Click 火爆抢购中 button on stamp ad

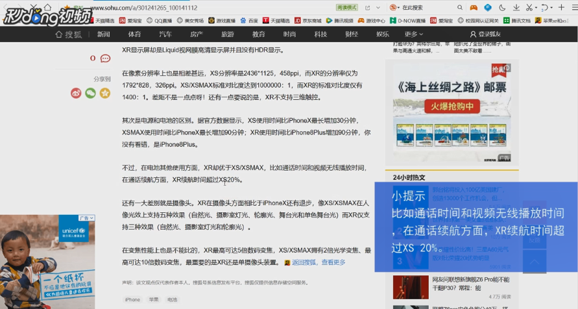(452, 106)
